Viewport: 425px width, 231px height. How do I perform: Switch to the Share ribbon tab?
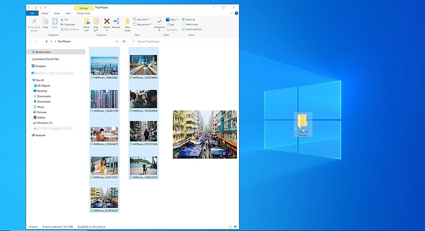point(57,12)
